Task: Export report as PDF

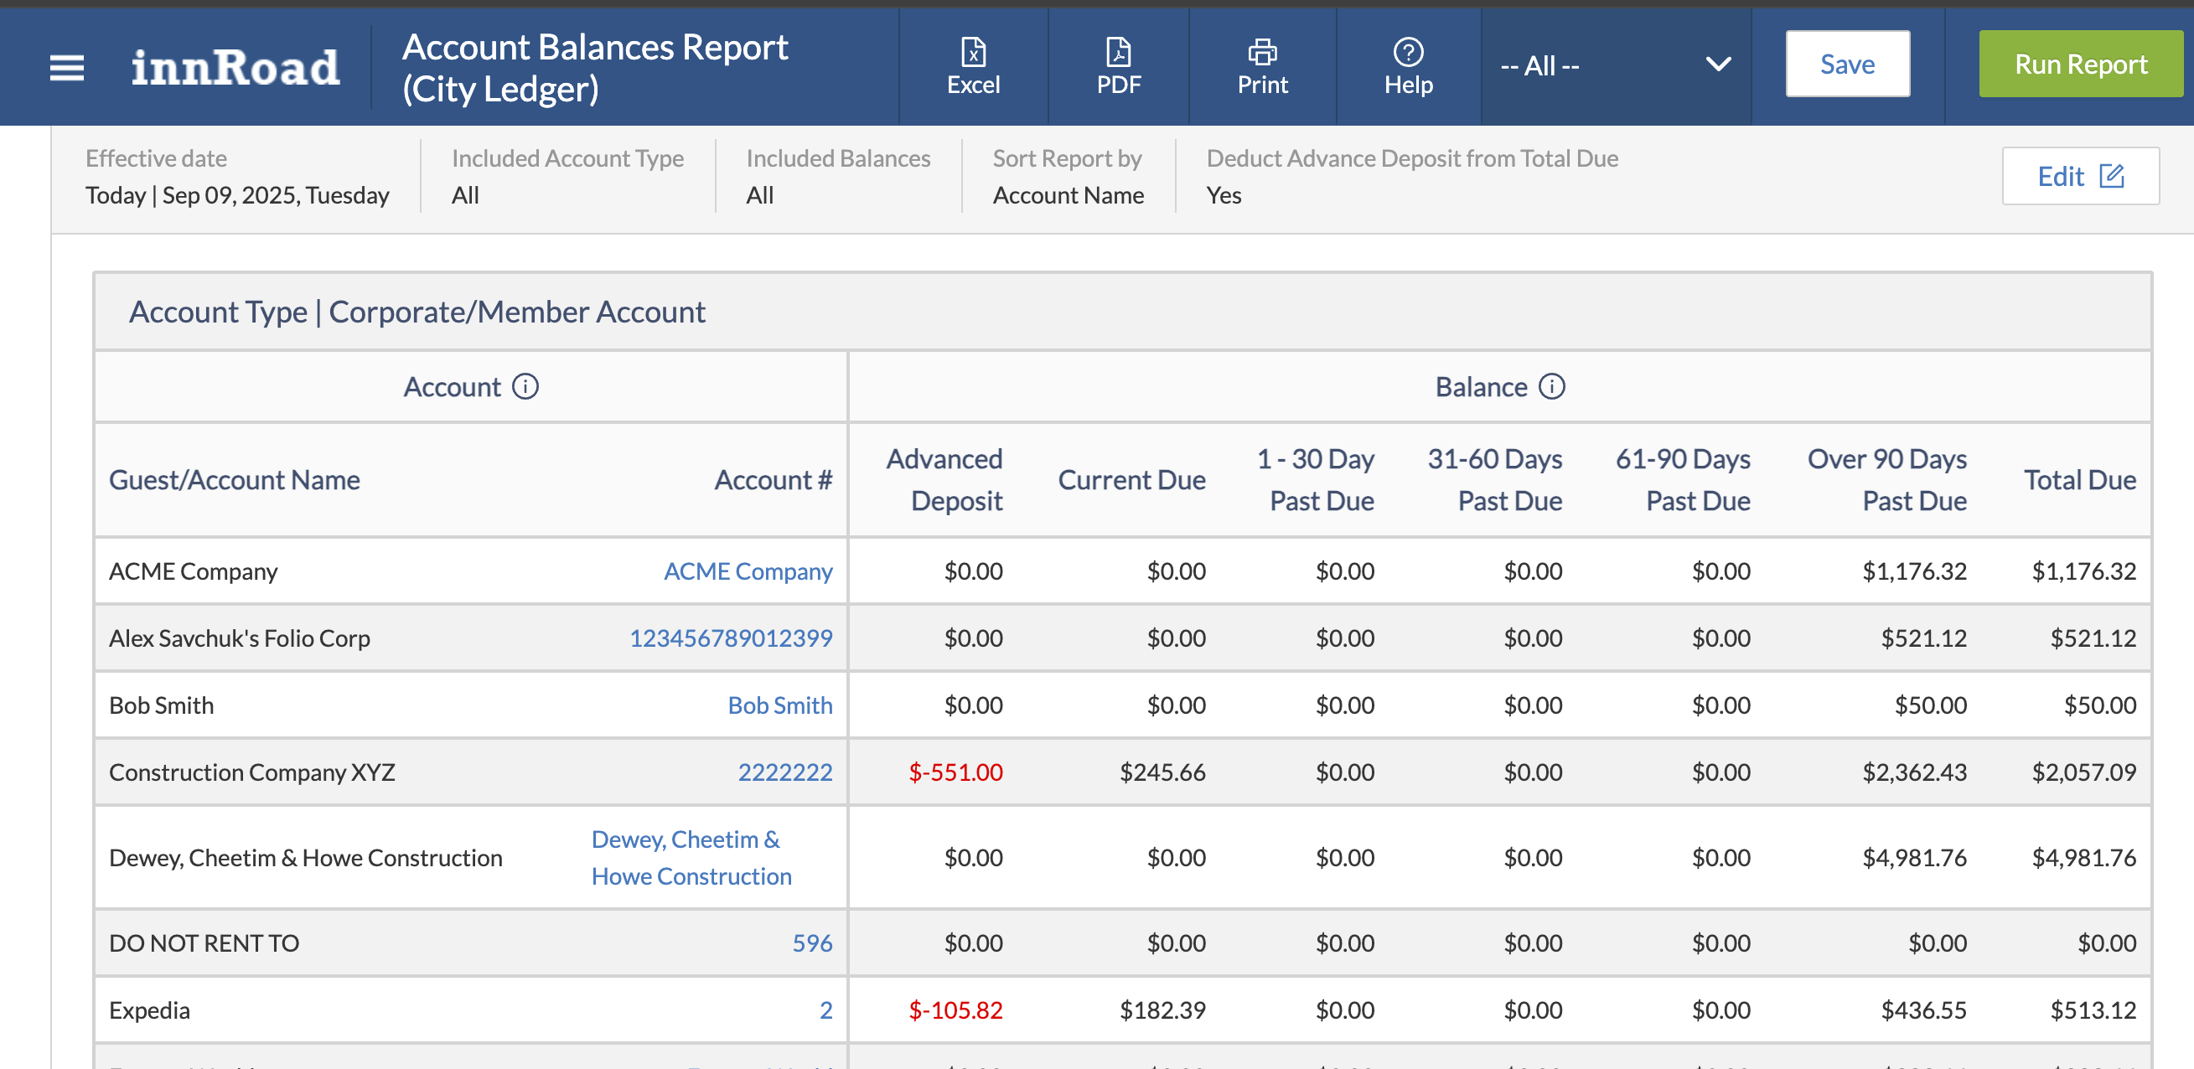Action: click(1117, 66)
